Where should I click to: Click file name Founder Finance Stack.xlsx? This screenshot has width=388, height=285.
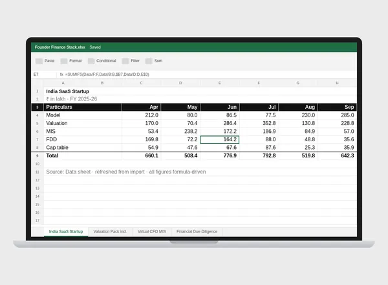[60, 47]
